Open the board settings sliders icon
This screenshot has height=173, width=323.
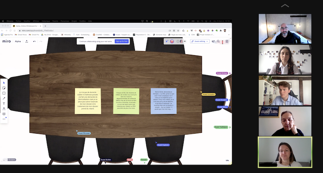[x=213, y=41]
